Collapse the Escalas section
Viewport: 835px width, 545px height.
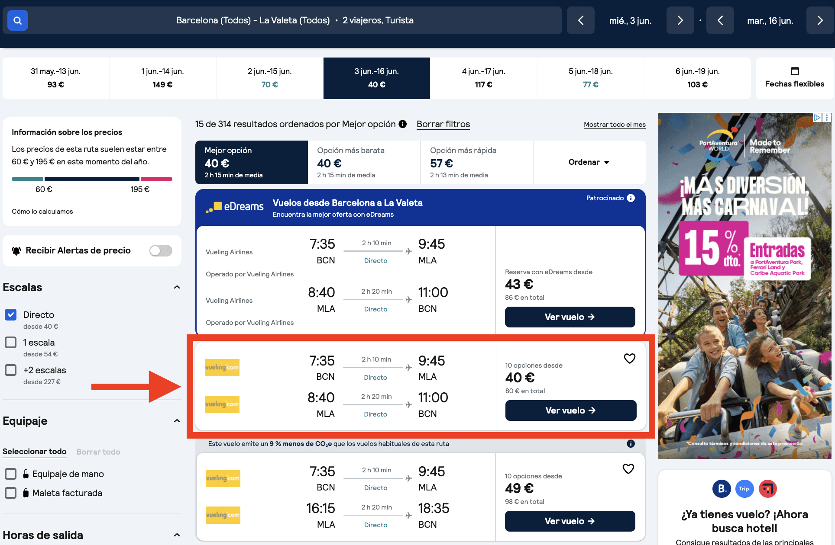(177, 287)
